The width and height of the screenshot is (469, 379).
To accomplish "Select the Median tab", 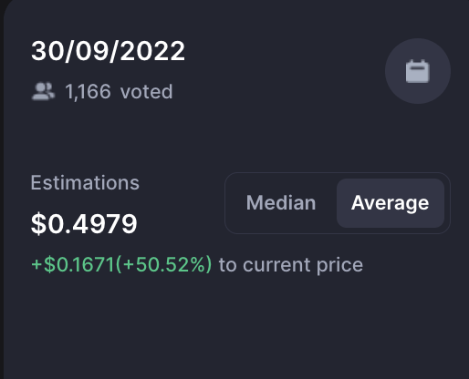I will 281,203.
